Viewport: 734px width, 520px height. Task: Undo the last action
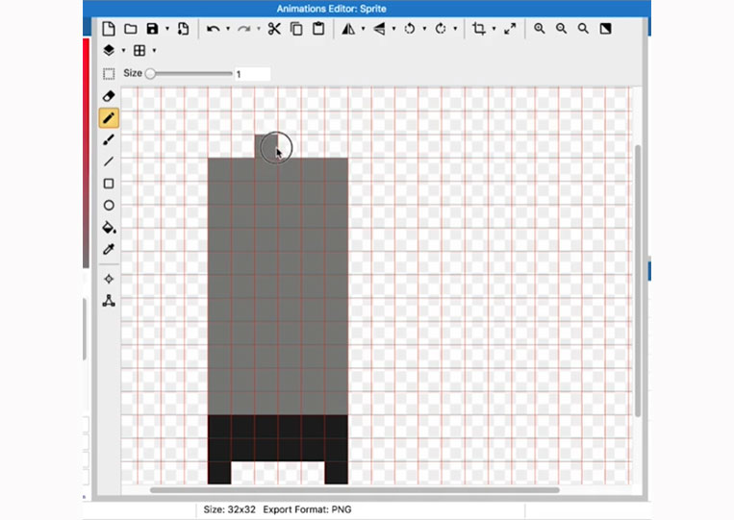(213, 29)
